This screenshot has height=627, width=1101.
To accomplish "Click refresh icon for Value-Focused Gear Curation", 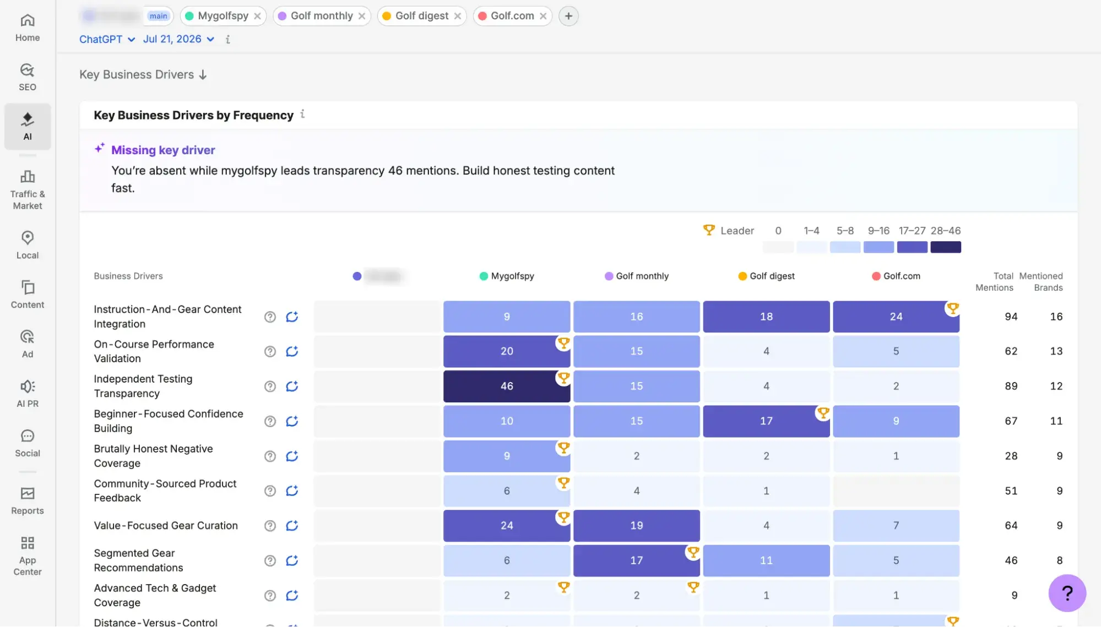I will [292, 526].
